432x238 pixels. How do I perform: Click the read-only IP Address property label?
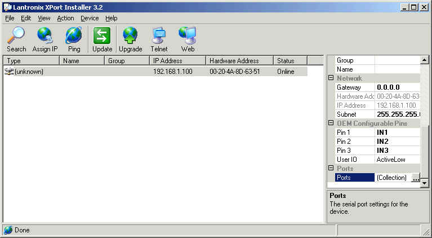coord(351,105)
